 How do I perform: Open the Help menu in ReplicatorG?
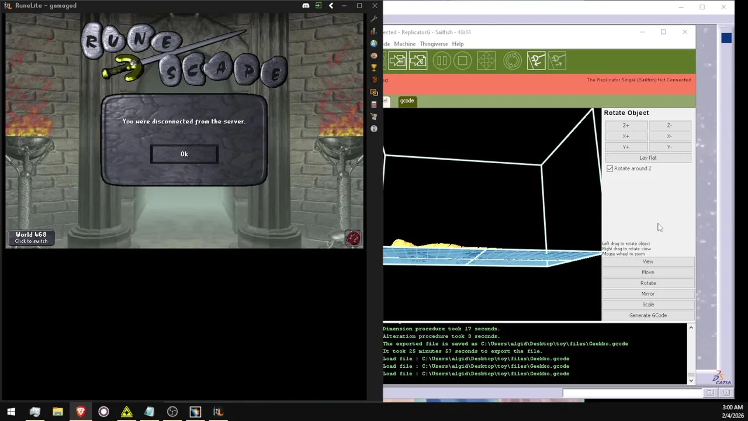pos(458,44)
